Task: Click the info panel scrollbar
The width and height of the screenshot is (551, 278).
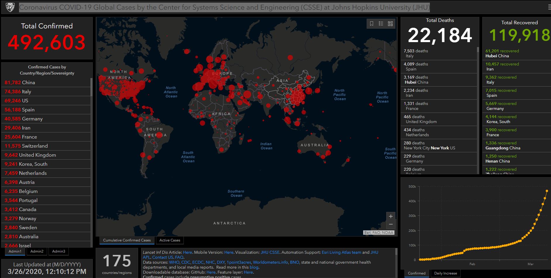Action: (x=396, y=252)
